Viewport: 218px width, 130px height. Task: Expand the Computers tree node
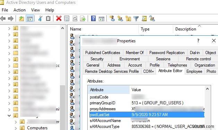pos(16,128)
